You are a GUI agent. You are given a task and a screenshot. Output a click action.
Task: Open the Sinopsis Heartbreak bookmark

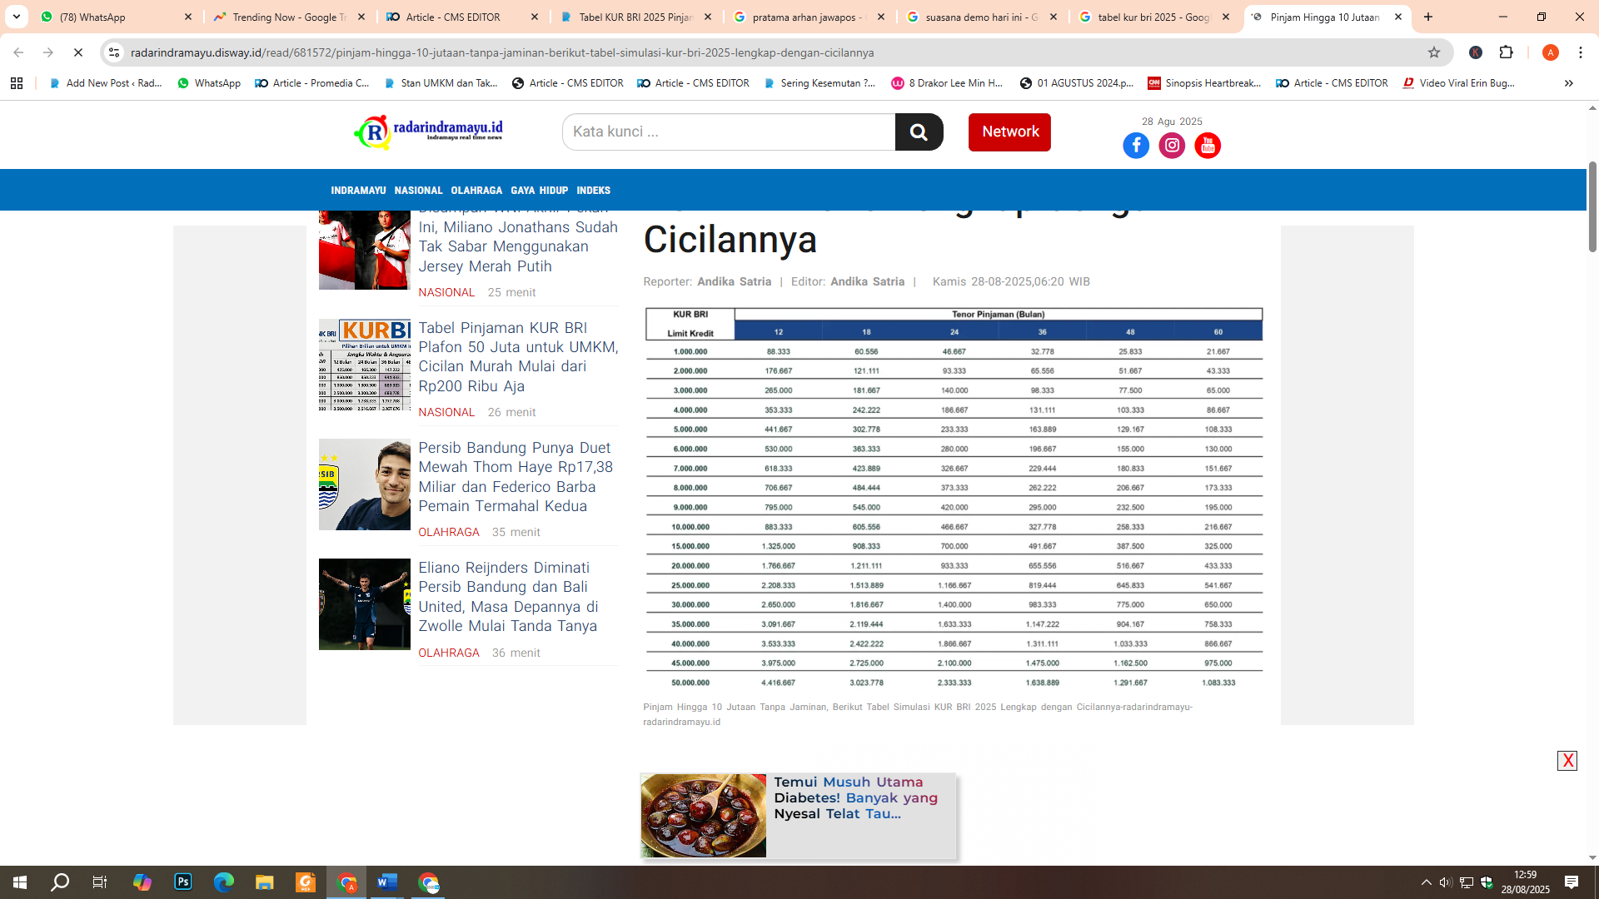pos(1204,83)
